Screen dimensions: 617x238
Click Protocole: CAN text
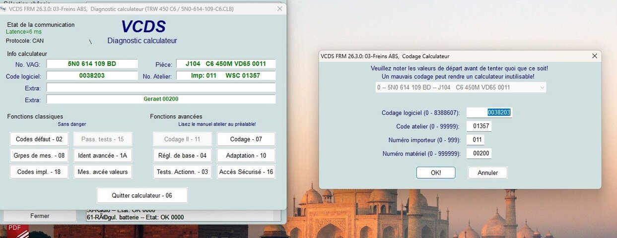pos(24,41)
